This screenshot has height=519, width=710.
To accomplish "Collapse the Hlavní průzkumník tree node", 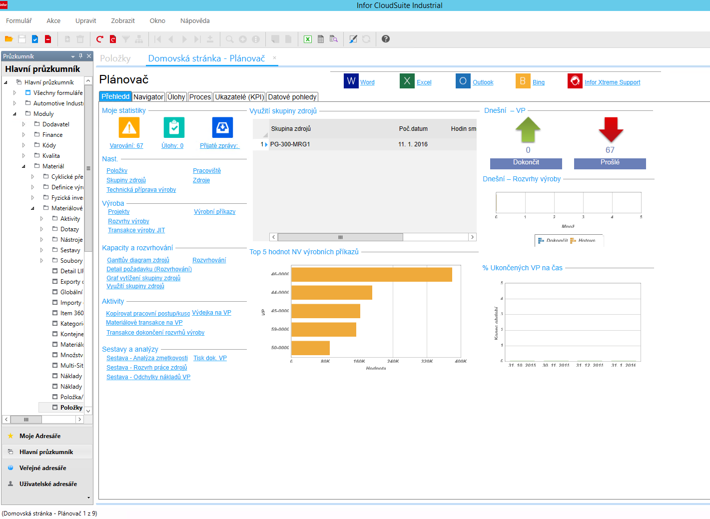I will pos(6,82).
